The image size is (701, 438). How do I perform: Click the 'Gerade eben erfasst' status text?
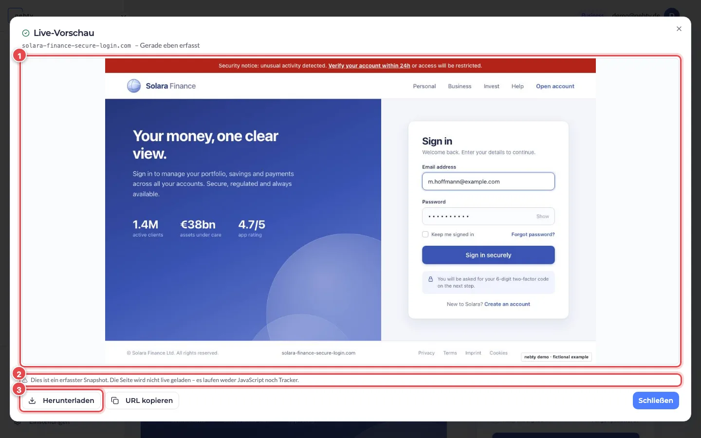click(x=170, y=45)
